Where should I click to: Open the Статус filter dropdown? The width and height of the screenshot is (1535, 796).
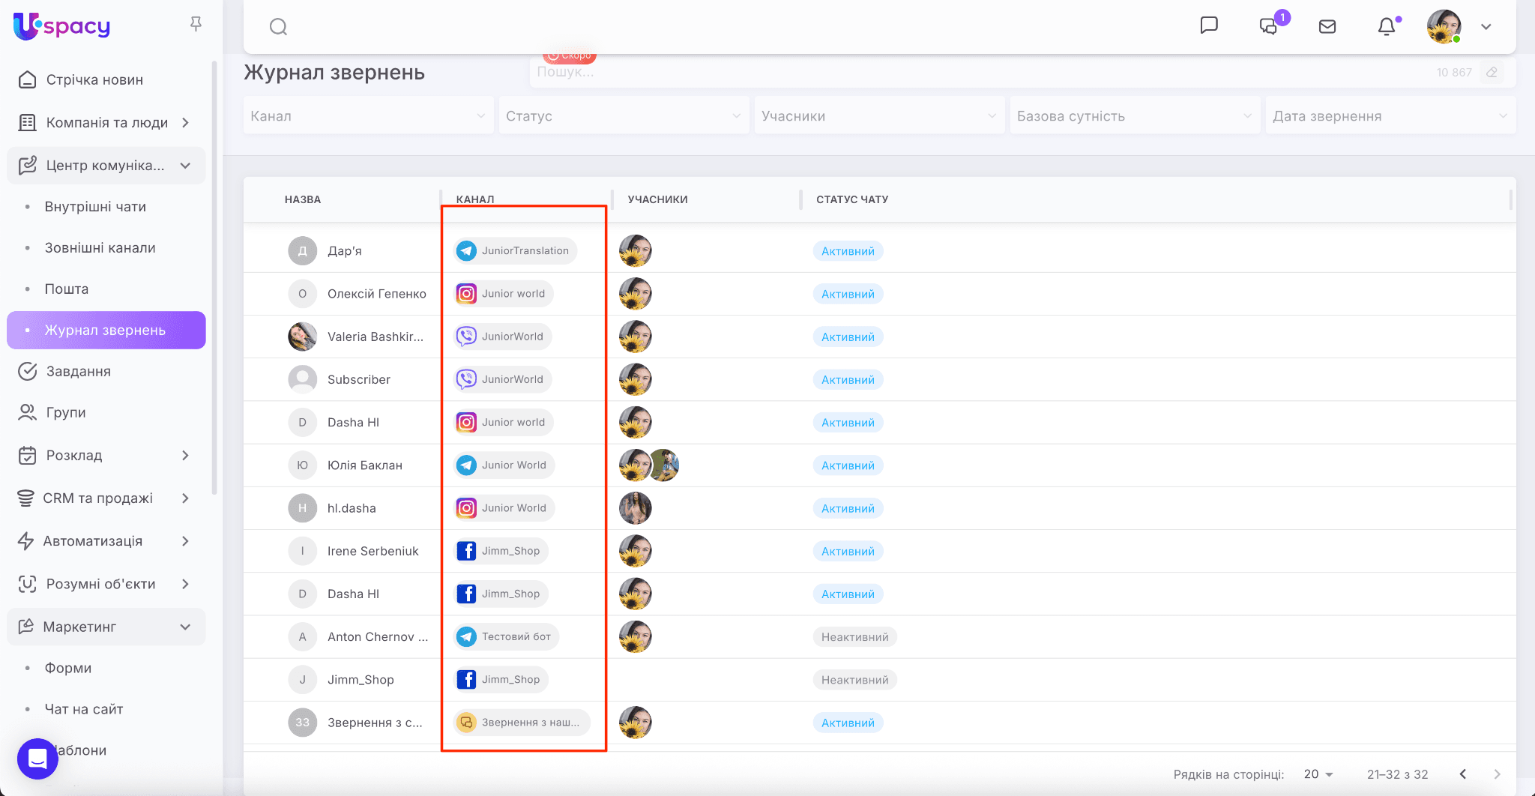pyautogui.click(x=623, y=116)
